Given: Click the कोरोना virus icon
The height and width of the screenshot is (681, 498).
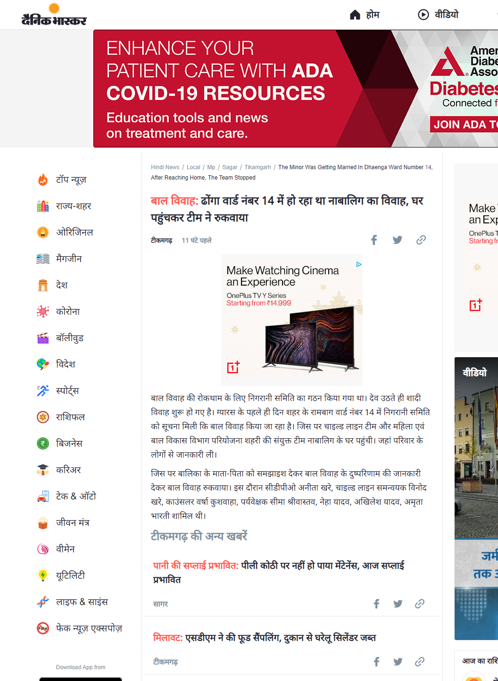Looking at the screenshot, I should 43,312.
